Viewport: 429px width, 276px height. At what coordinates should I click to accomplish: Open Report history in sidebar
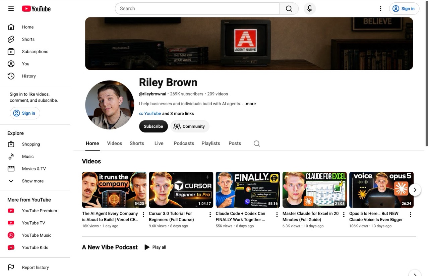[x=35, y=267]
